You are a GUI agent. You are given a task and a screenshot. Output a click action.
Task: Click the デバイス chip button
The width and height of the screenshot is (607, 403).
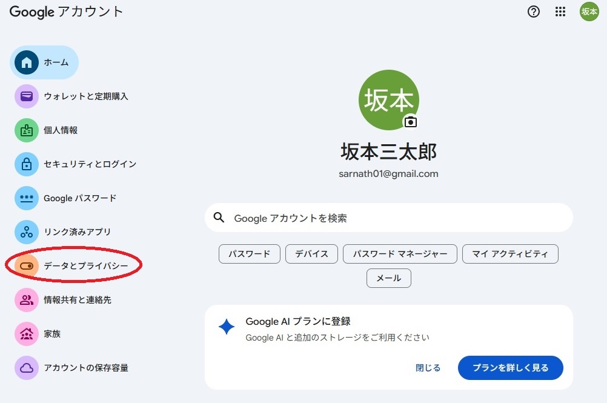(311, 254)
